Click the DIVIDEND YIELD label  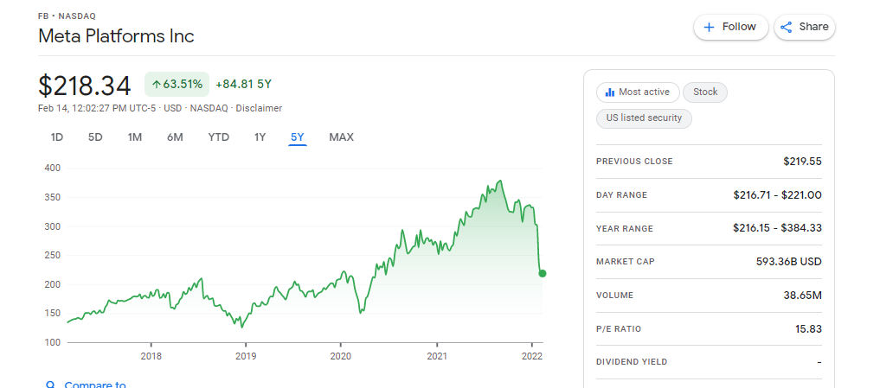pyautogui.click(x=632, y=362)
